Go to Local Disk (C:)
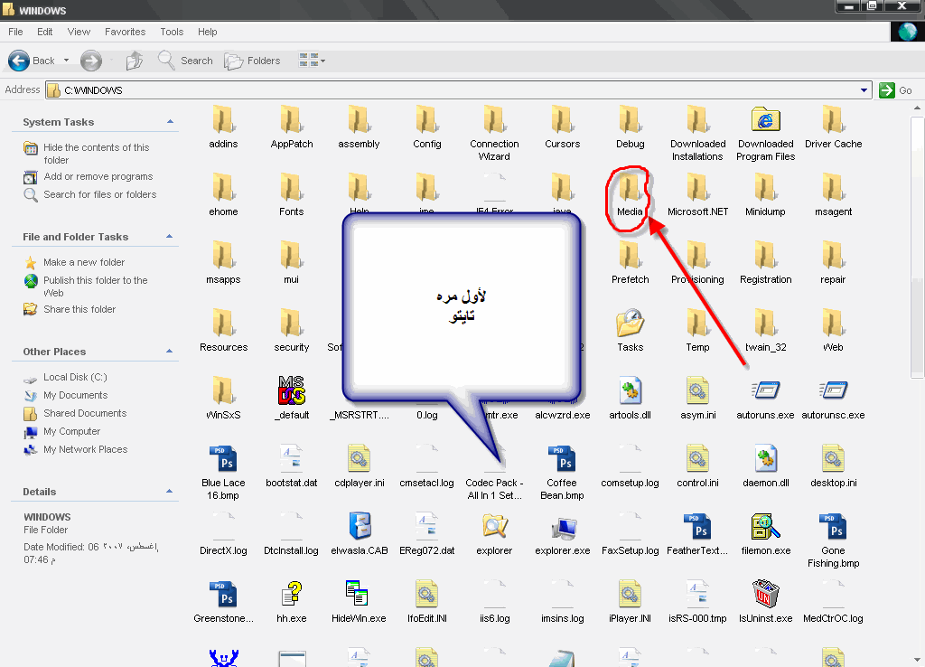Viewport: 925px width, 667px height. 75,377
